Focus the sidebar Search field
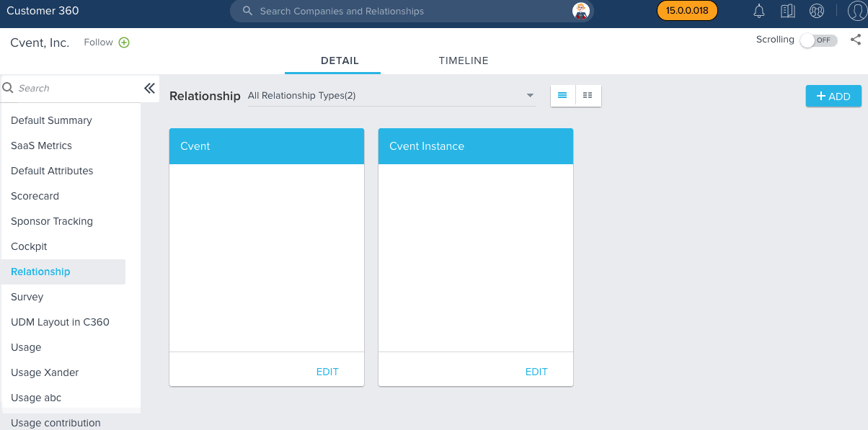The height and width of the screenshot is (430, 868). (x=78, y=88)
